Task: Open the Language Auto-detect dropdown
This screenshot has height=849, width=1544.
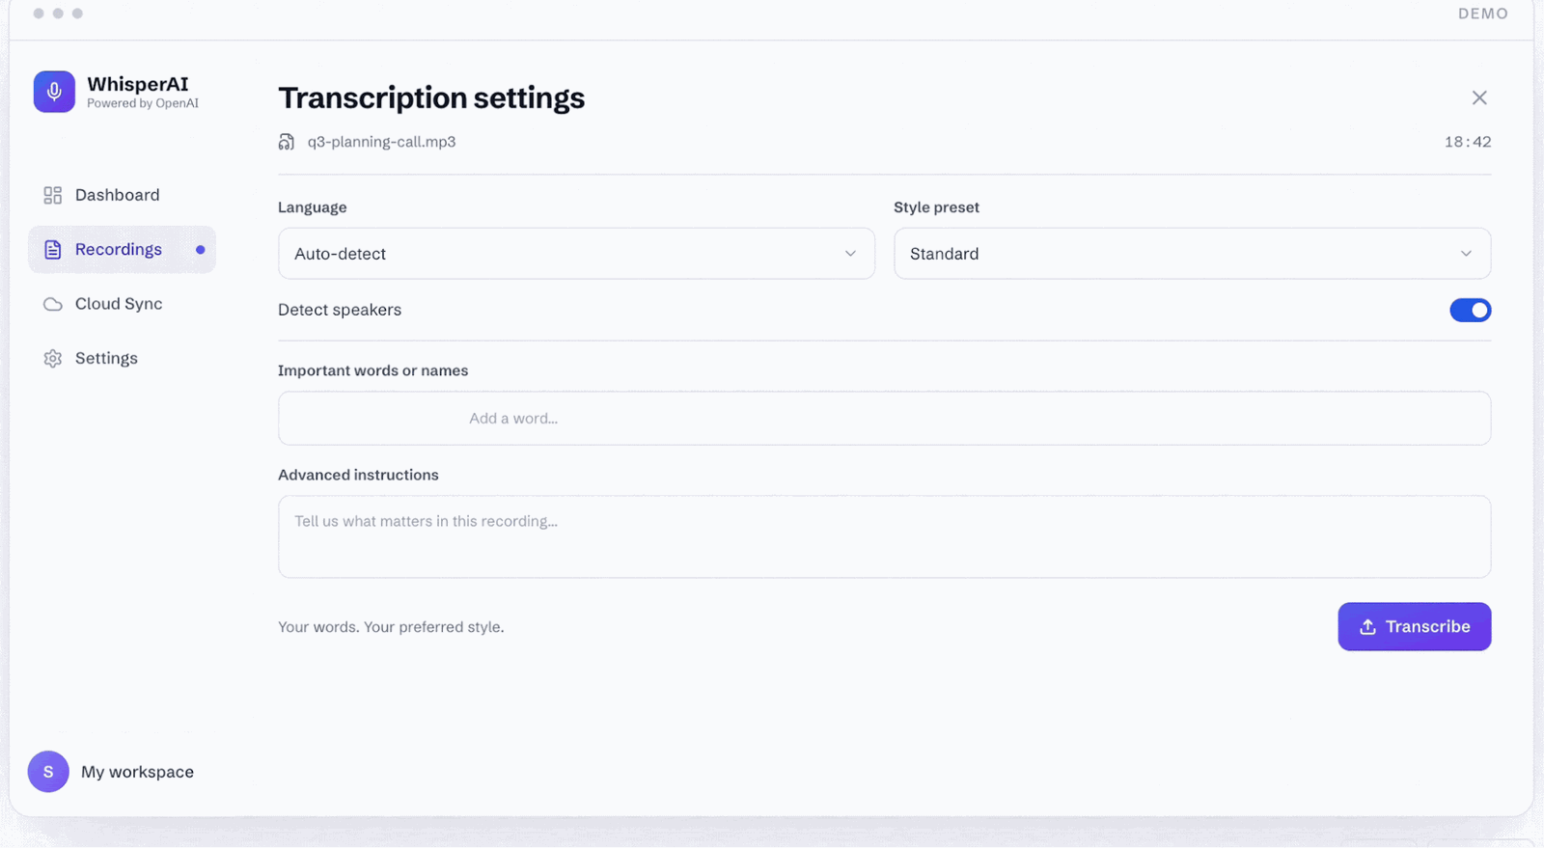Action: click(576, 254)
